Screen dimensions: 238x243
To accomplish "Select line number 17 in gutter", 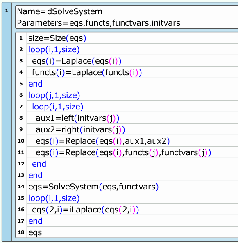I will click(21, 221).
